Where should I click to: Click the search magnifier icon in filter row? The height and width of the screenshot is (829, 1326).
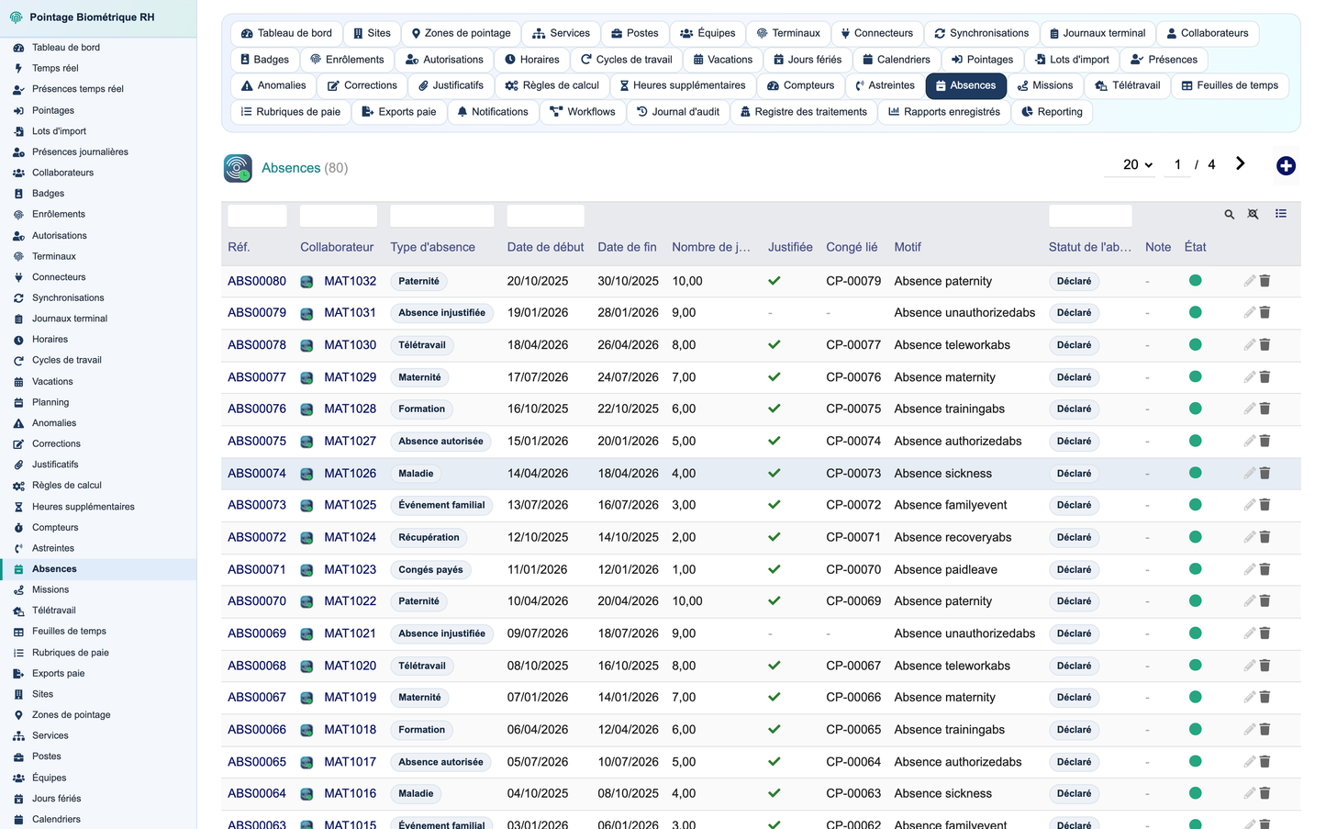point(1229,215)
